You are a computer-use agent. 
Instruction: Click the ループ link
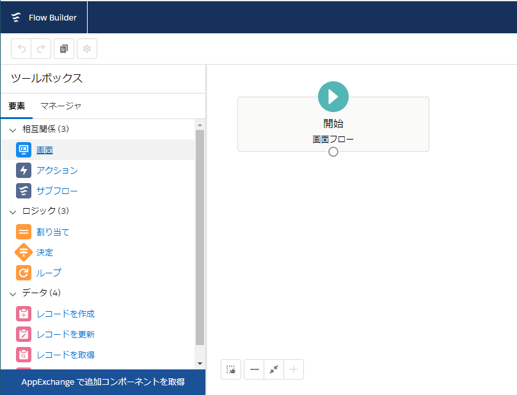pos(49,273)
